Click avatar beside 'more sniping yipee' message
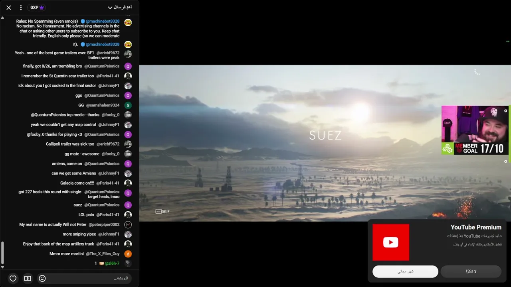511x287 pixels. 128,234
